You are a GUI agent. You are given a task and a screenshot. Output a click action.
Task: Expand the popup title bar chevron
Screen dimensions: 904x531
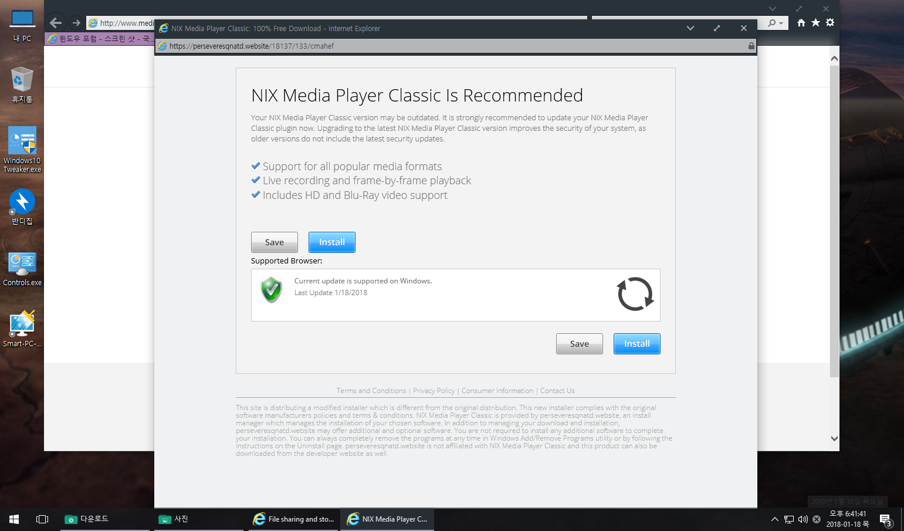[x=690, y=28]
